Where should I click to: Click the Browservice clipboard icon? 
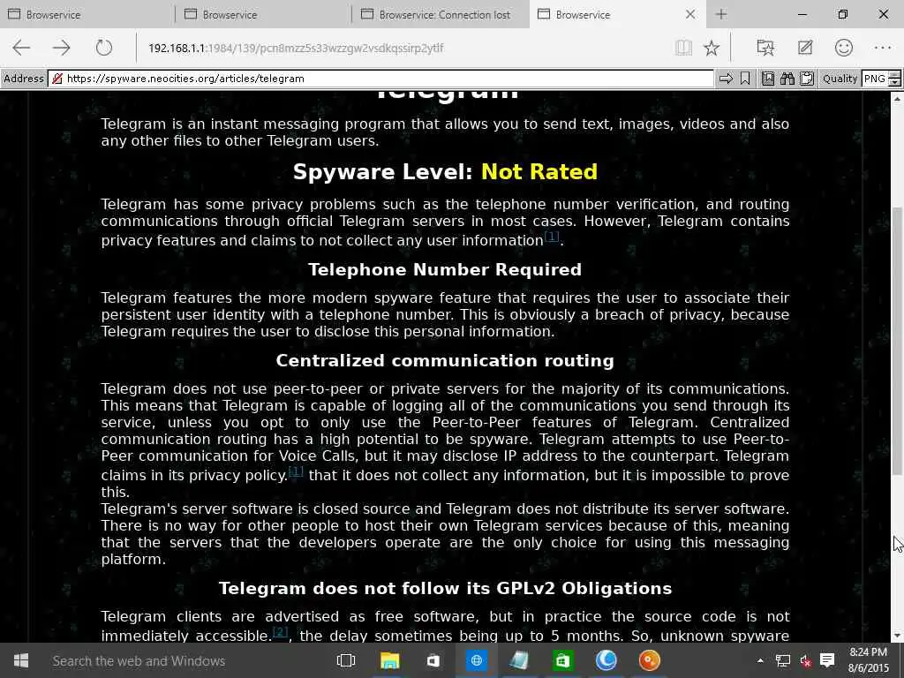click(x=807, y=79)
